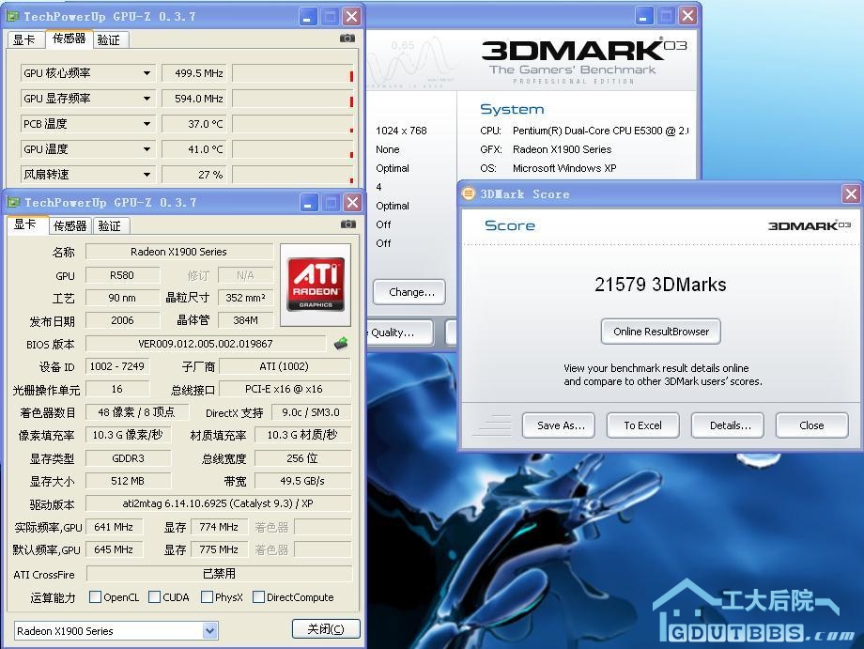Open the GPU 显存频率 sensor dropdown
Viewport: 864px width, 649px height.
pos(147,99)
